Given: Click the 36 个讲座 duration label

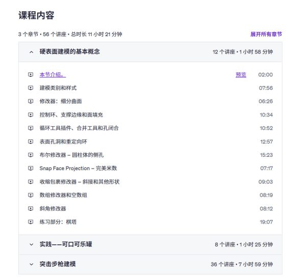Looking at the screenshot, I should coord(242,264).
